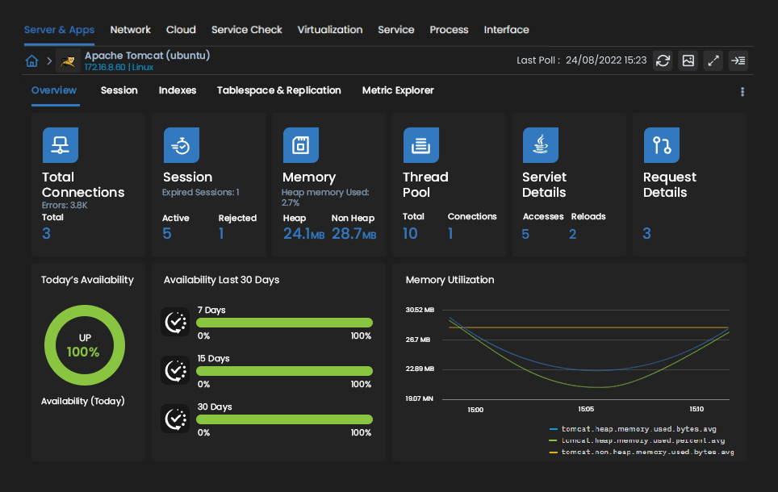Click the Accesses value 5
The image size is (778, 492).
pyautogui.click(x=525, y=234)
